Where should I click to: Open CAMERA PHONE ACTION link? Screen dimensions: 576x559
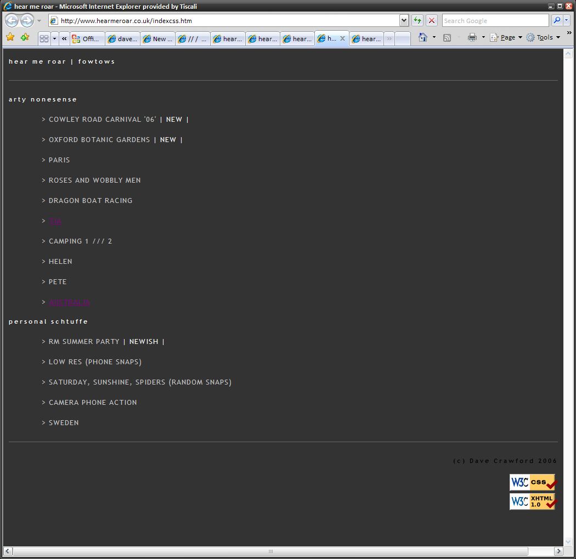point(93,403)
